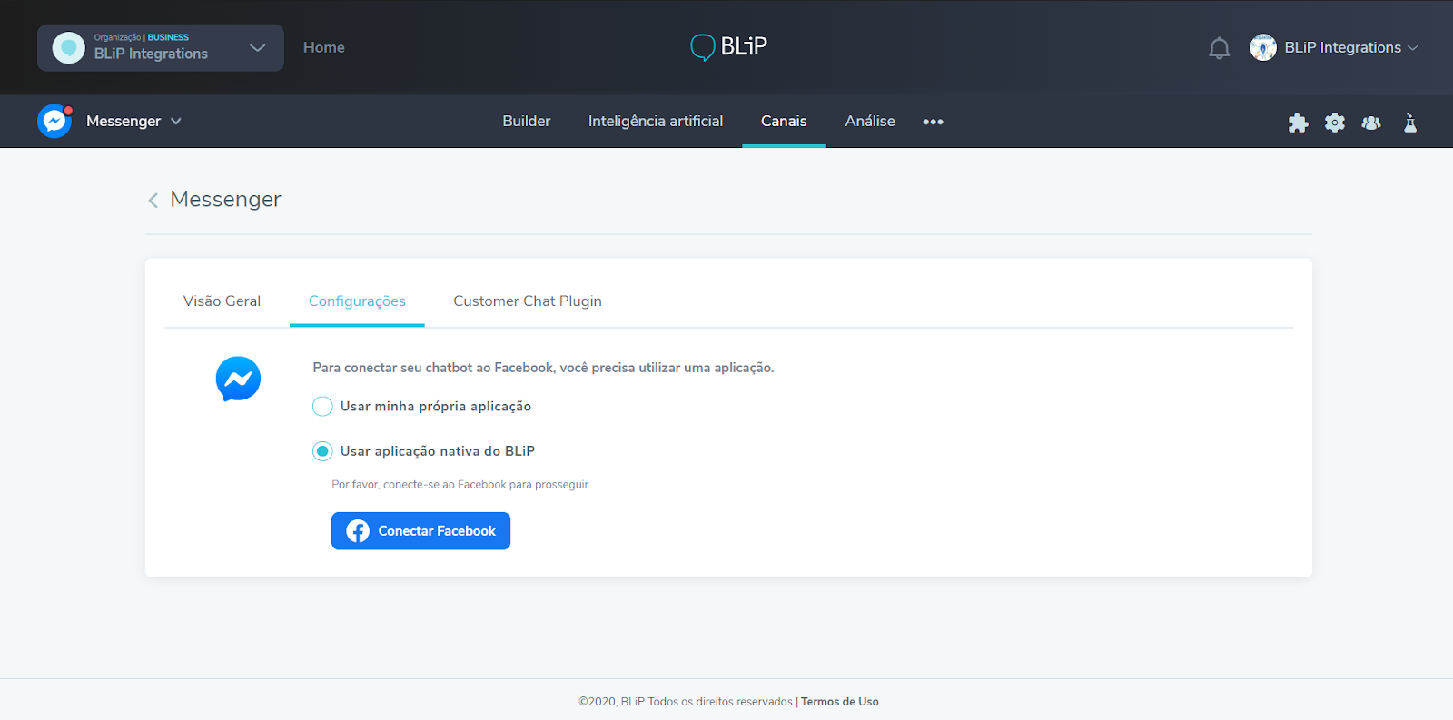Click the Messenger bot avatar icon
This screenshot has height=720, width=1453.
pyautogui.click(x=54, y=121)
